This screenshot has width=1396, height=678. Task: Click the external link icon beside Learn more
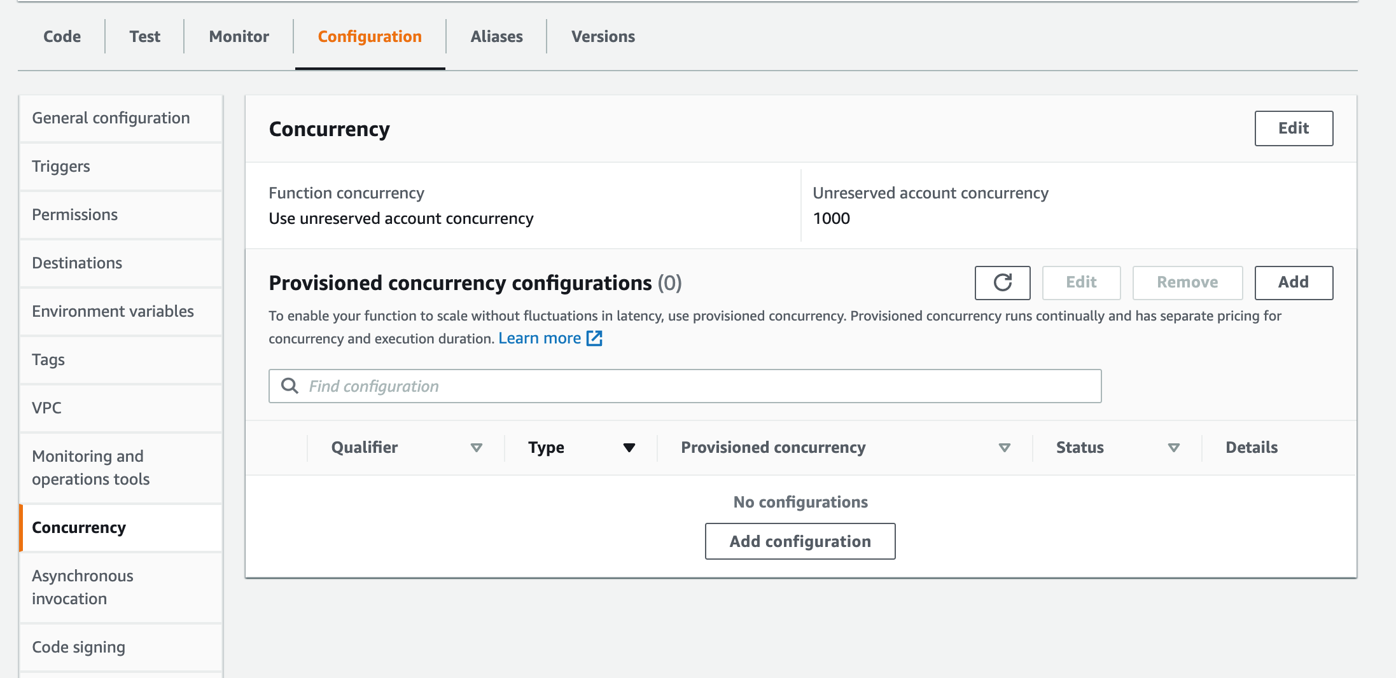click(594, 338)
